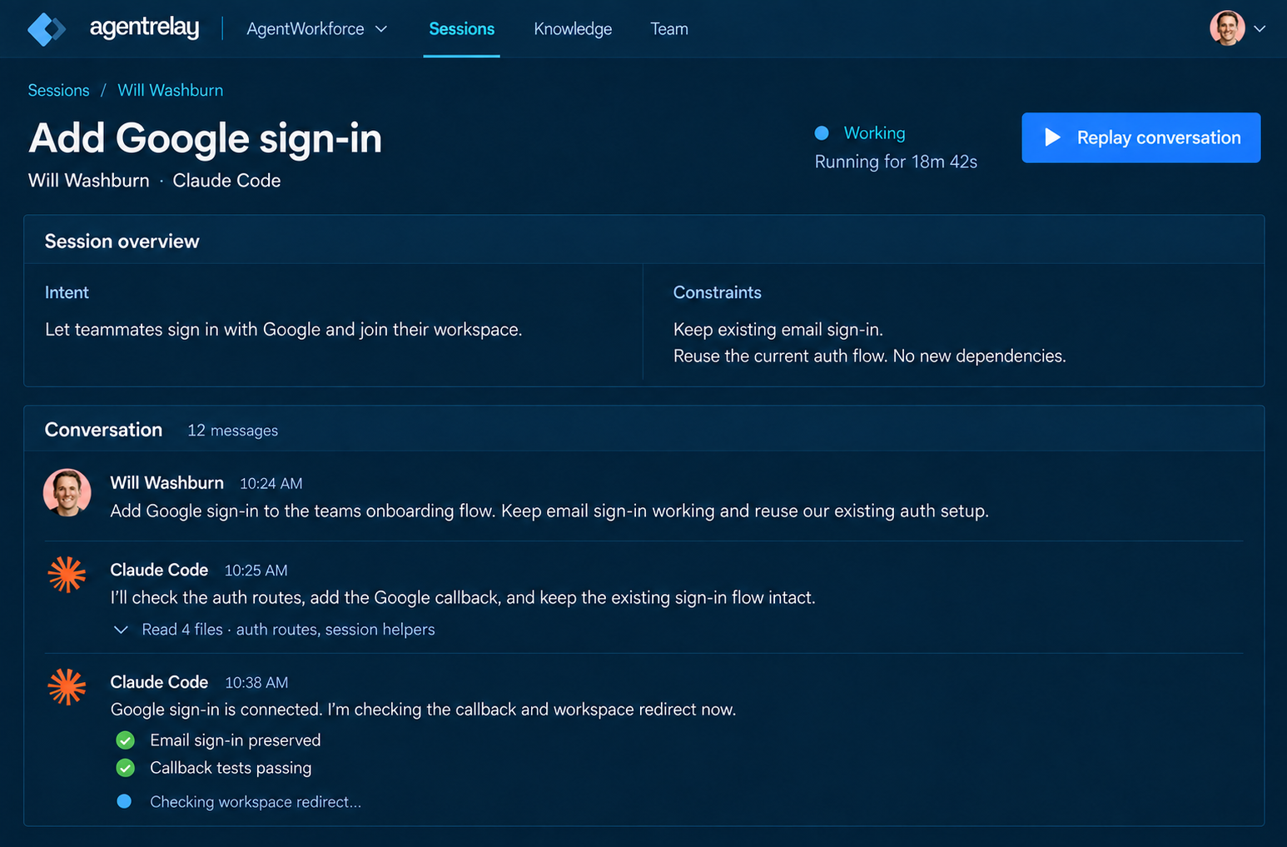The width and height of the screenshot is (1287, 847).
Task: Click the '12 messages' count
Action: tap(232, 431)
